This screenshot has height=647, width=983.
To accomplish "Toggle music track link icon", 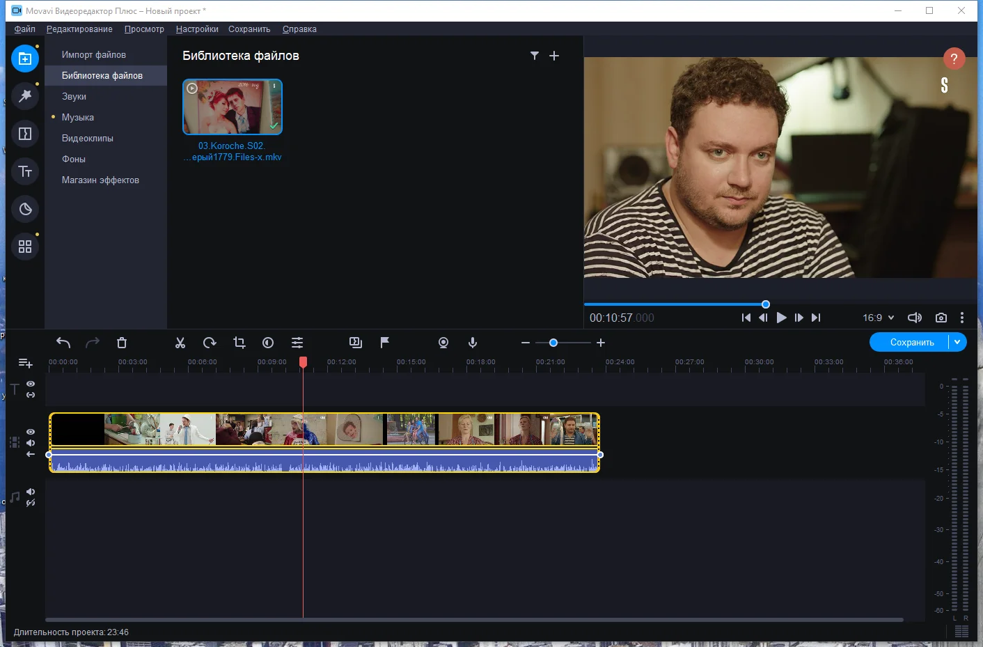I will pos(31,503).
